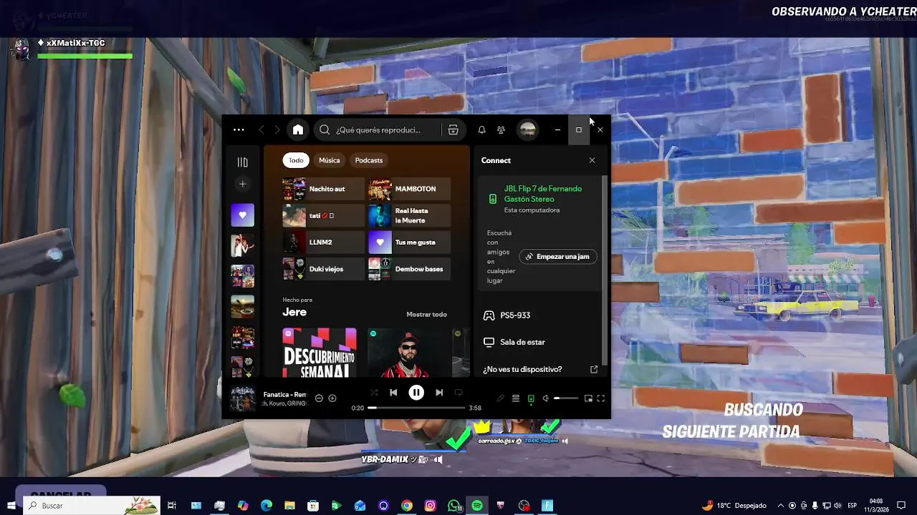Skip to previous track

(393, 393)
